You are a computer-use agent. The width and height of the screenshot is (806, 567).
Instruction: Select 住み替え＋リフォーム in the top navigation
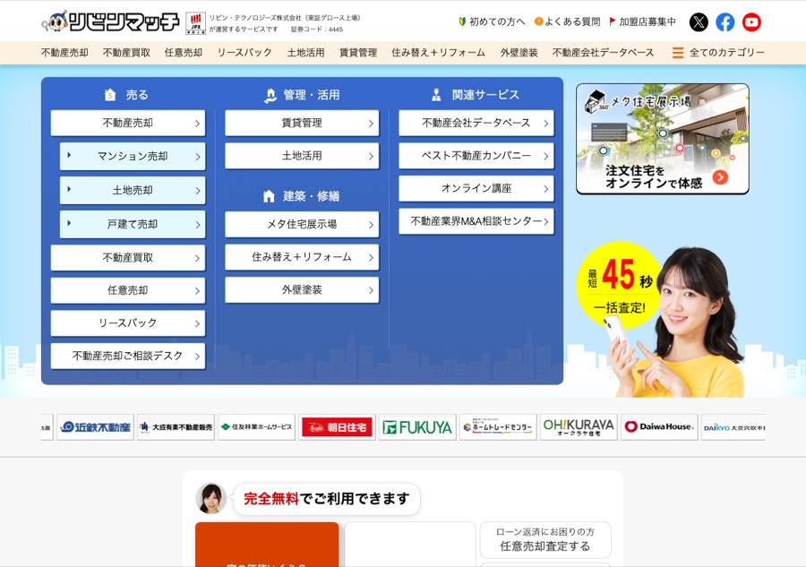(x=439, y=53)
